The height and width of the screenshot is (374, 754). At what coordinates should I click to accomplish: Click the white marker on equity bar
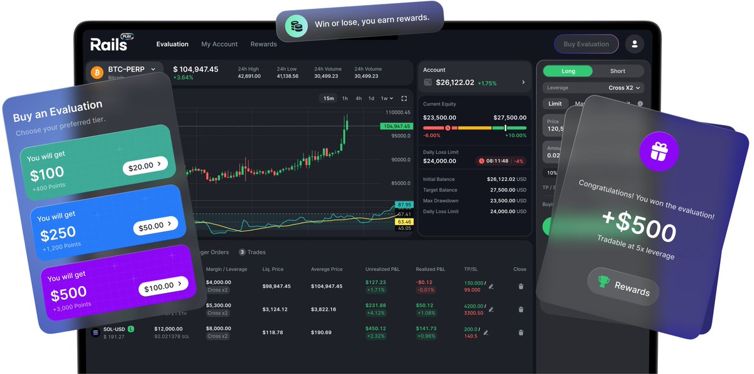coord(505,128)
